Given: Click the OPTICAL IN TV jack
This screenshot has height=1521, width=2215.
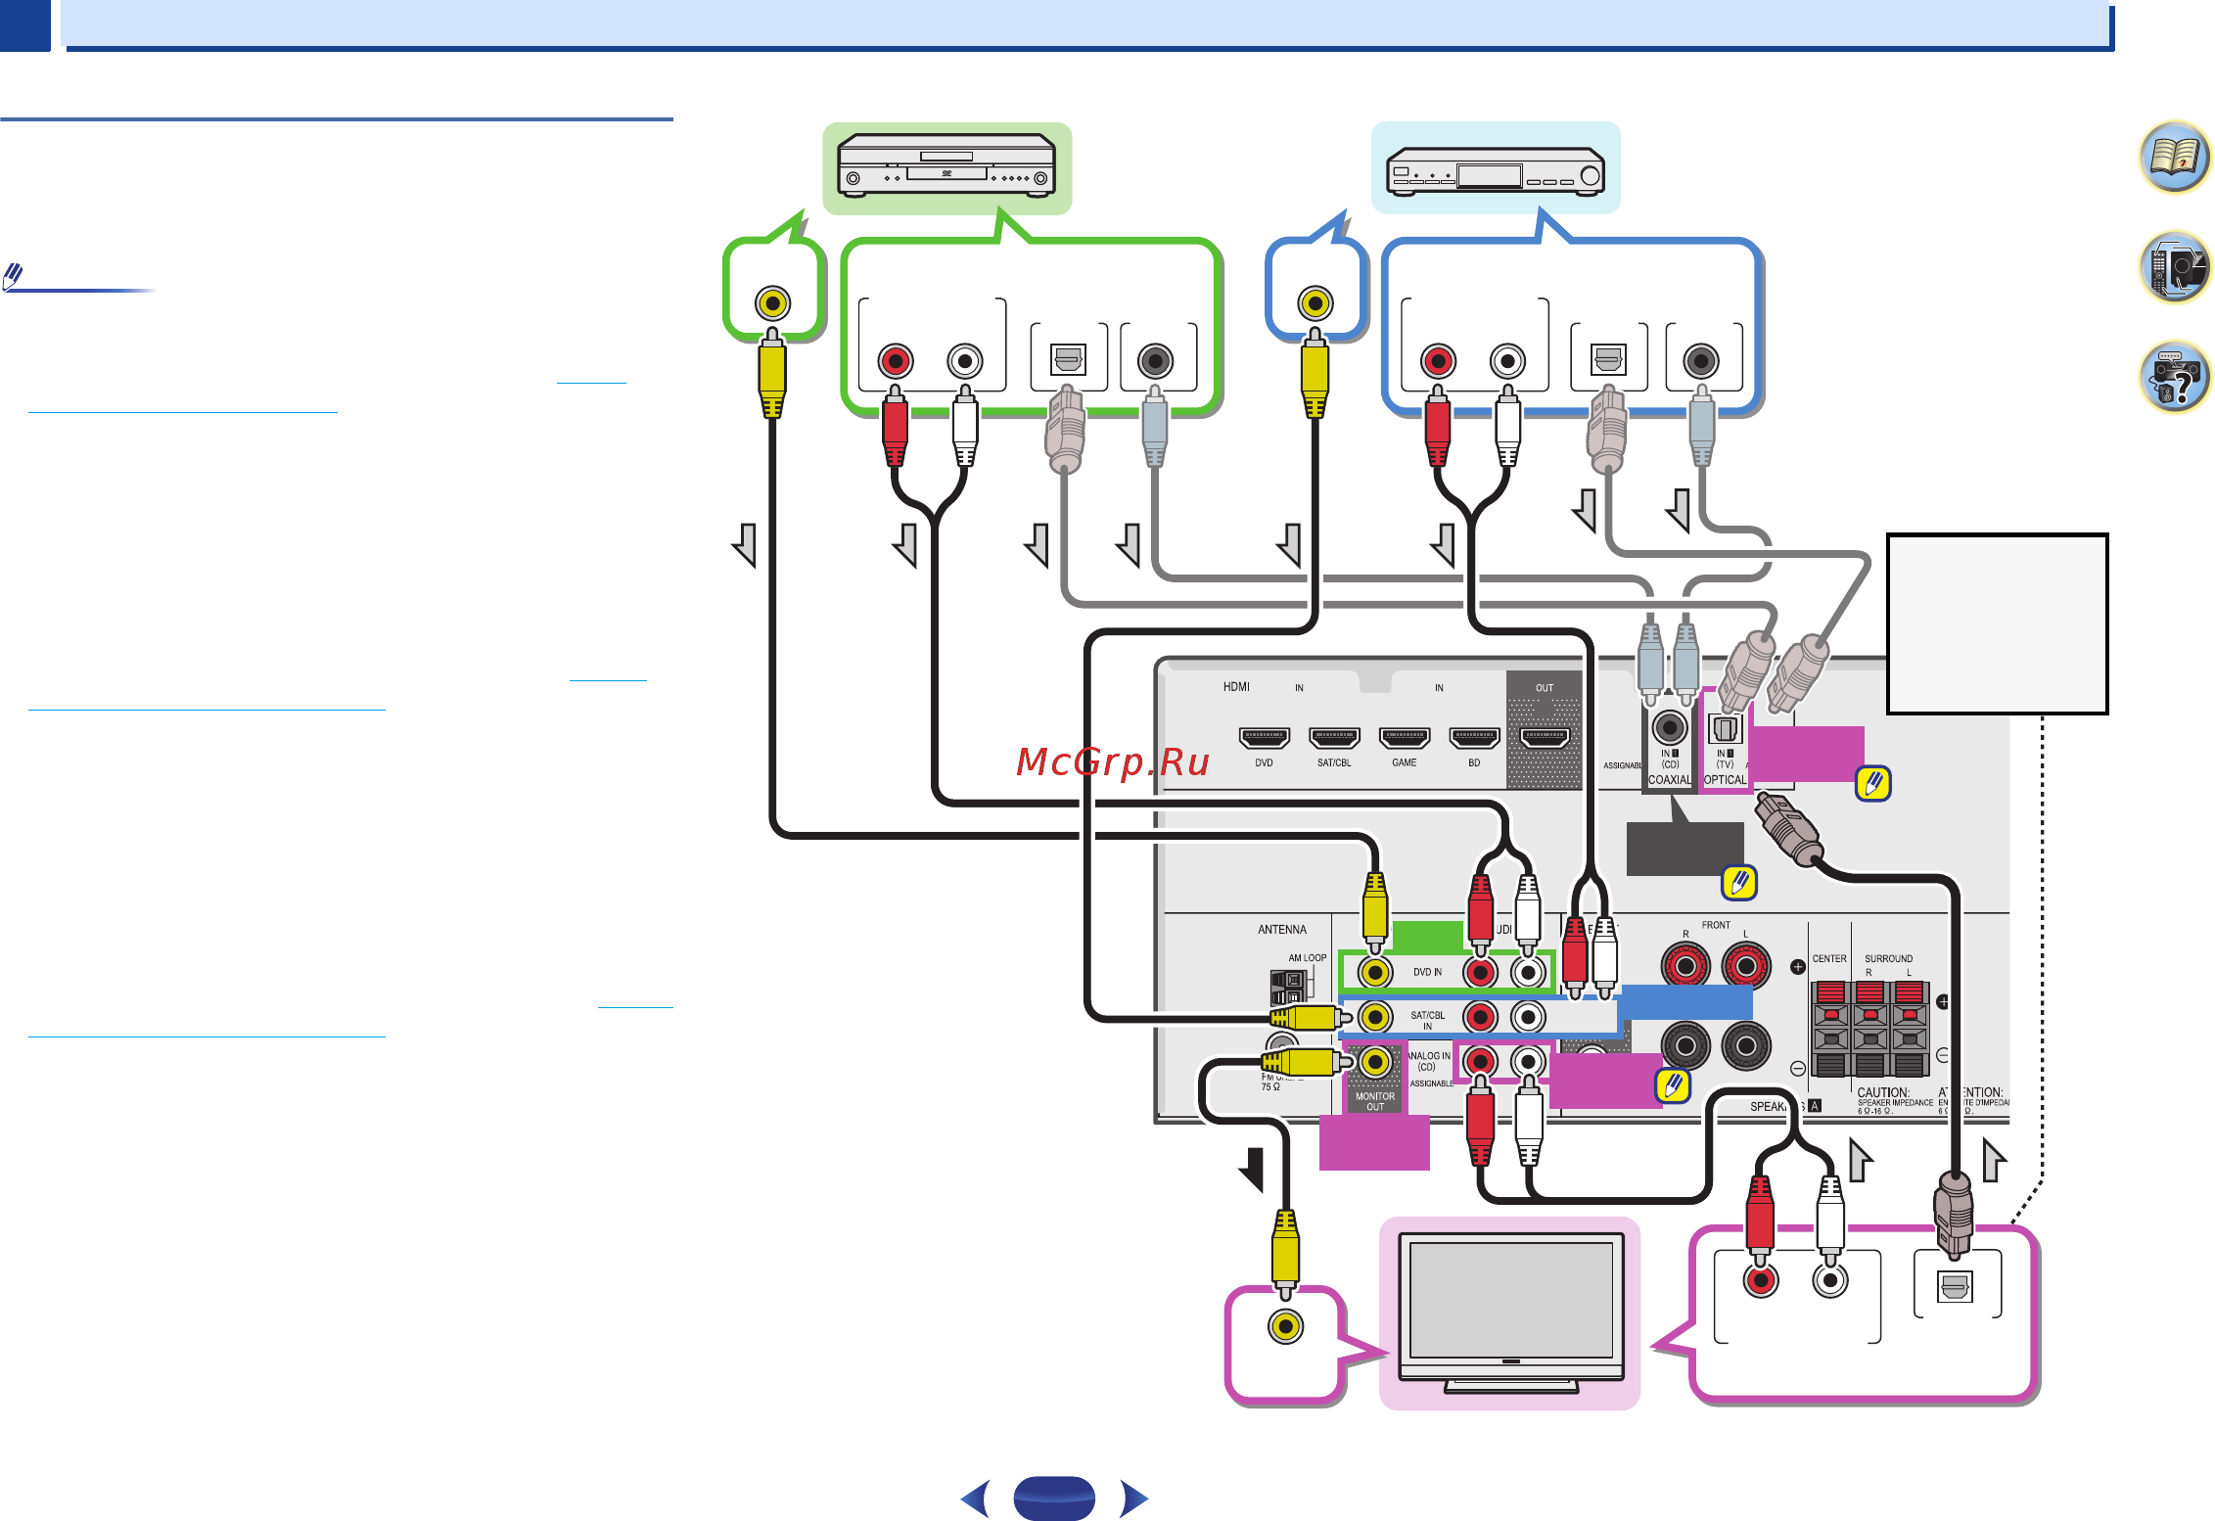Looking at the screenshot, I should [x=1725, y=729].
